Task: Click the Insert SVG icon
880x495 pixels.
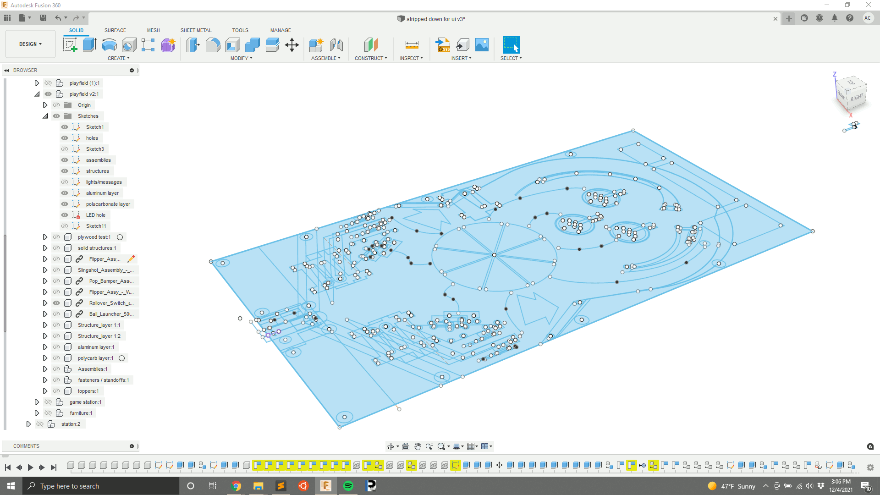Action: point(443,45)
